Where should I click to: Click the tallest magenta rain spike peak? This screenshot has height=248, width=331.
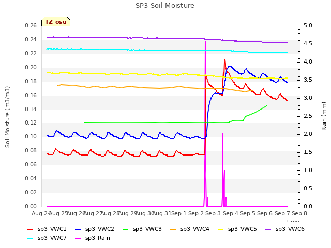pyautogui.click(x=205, y=42)
